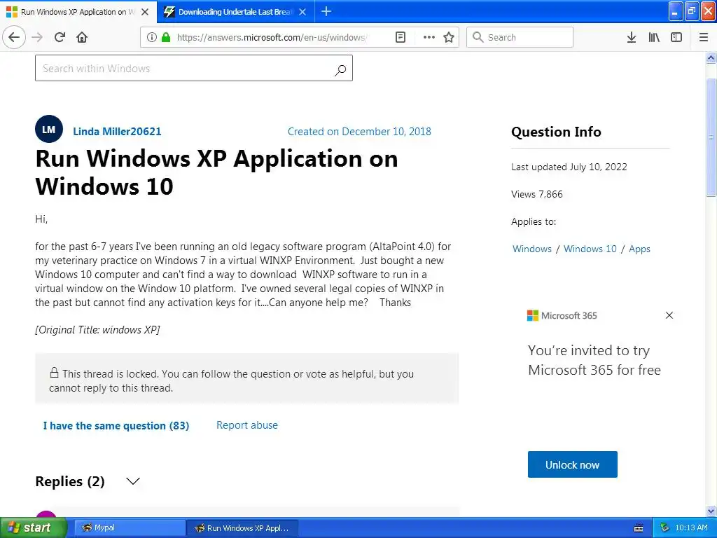
Task: Go back with the browser back arrow
Action: [14, 37]
